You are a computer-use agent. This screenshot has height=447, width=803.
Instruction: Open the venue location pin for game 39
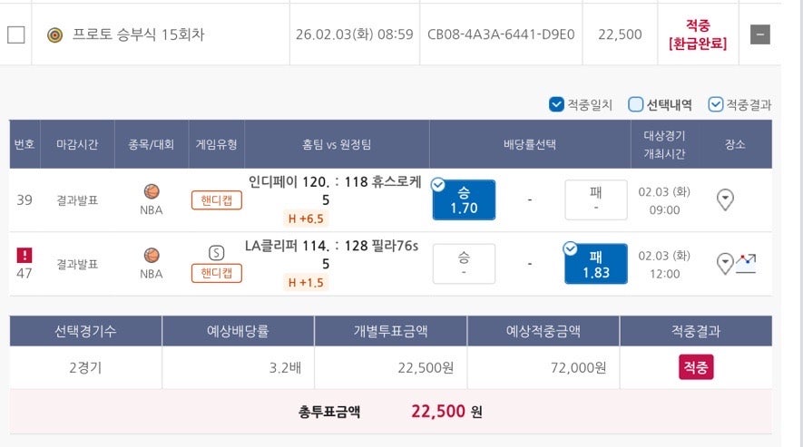(725, 199)
